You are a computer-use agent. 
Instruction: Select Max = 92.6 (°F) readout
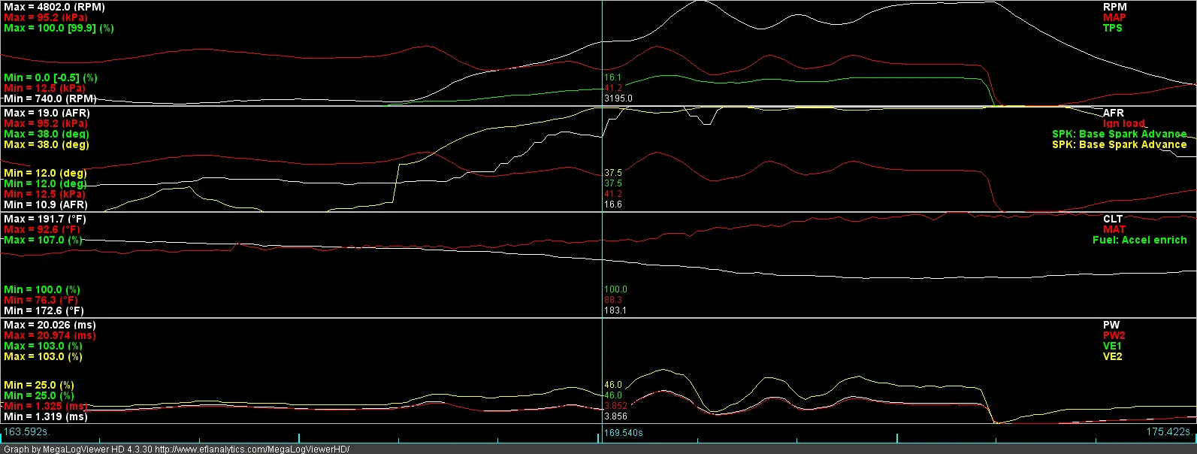click(42, 229)
